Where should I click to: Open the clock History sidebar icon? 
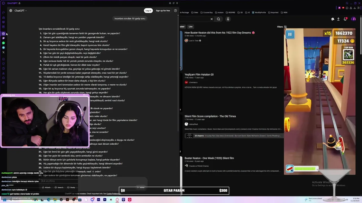[x=3, y=69]
